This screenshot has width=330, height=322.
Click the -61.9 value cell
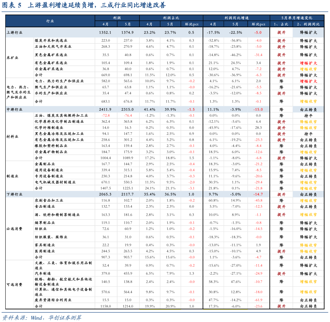259,300
